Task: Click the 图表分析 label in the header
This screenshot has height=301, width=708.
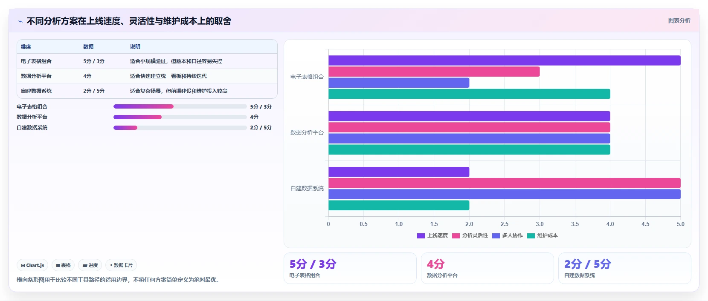Action: (x=679, y=20)
